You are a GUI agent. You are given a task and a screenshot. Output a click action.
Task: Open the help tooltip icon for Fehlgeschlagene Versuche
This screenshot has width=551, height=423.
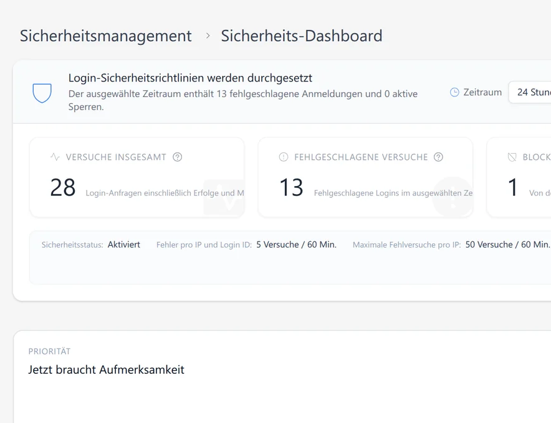click(x=438, y=157)
